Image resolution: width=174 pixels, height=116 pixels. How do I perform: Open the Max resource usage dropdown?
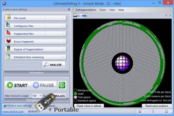coord(40,96)
